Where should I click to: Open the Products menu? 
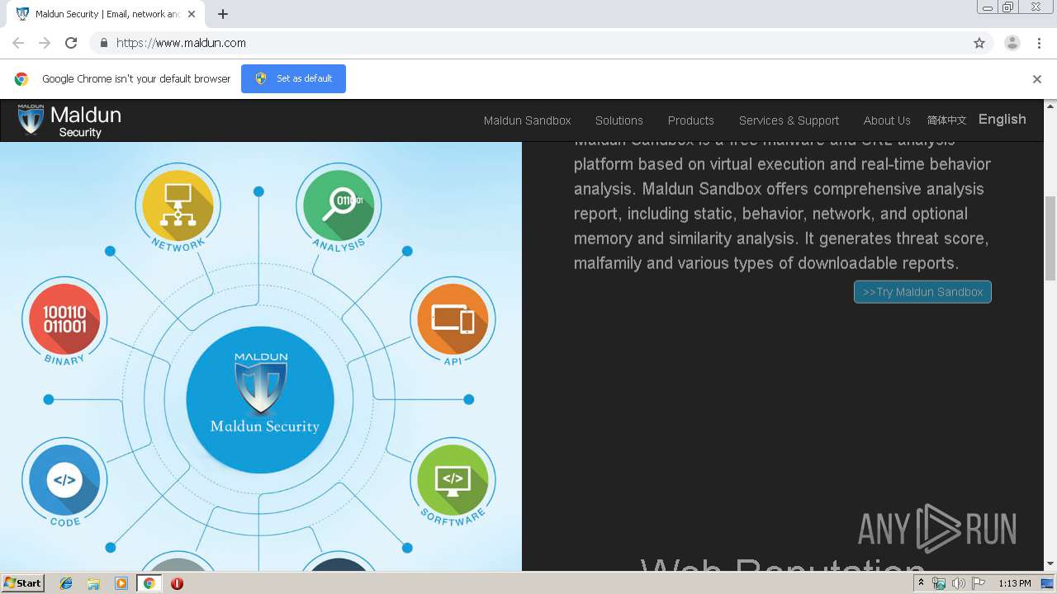pyautogui.click(x=691, y=120)
